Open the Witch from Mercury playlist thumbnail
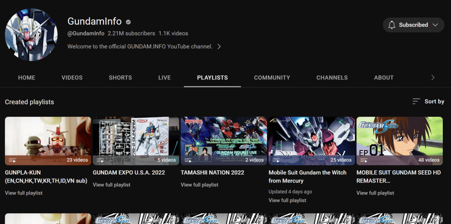This screenshot has height=224, width=451. coord(312,141)
